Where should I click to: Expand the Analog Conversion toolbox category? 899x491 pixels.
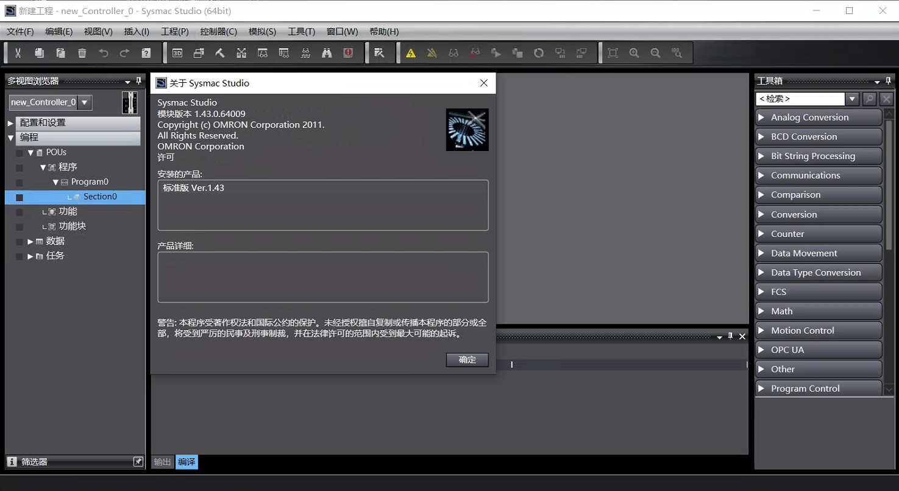pyautogui.click(x=819, y=117)
